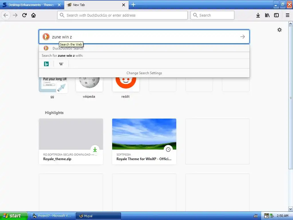The height and width of the screenshot is (220, 293).
Task: Open Royale_theme.zip highlight card
Action: 71,142
